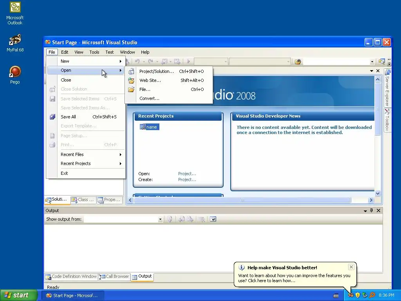401x301 pixels.
Task: Open the Server Explorer side panel
Action: pos(387,88)
